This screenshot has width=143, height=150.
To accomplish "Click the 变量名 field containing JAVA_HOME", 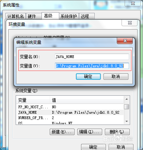I will tap(92, 57).
